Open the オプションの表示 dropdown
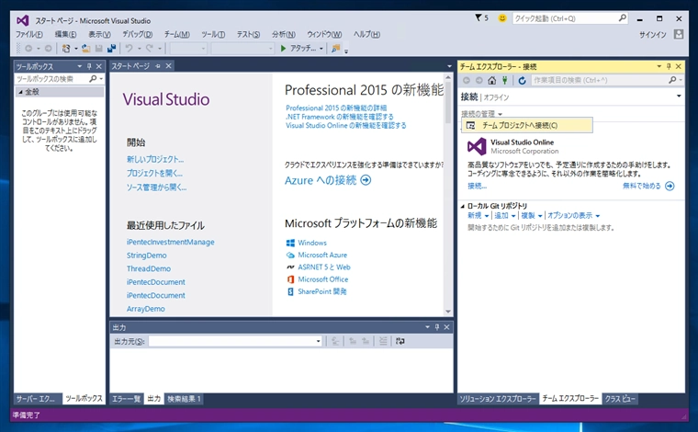 (573, 216)
